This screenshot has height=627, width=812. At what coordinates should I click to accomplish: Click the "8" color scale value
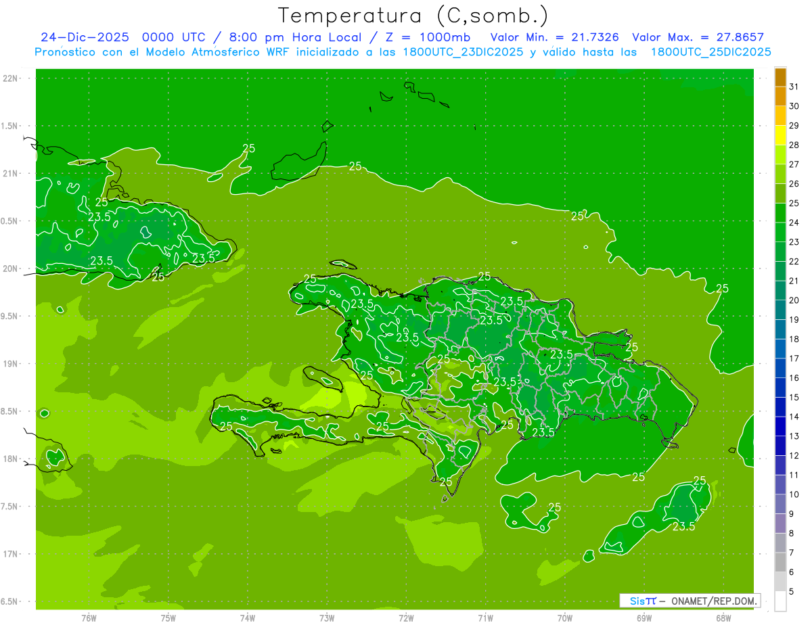[792, 534]
